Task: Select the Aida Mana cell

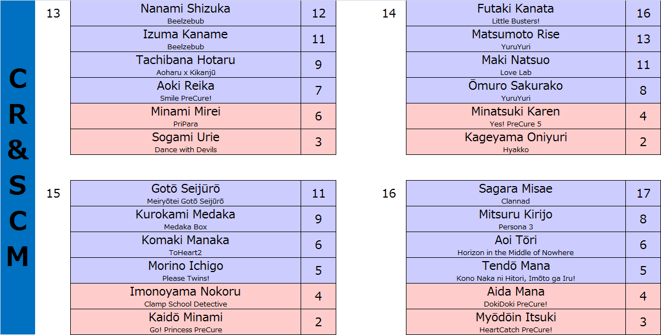Action: pyautogui.click(x=516, y=296)
